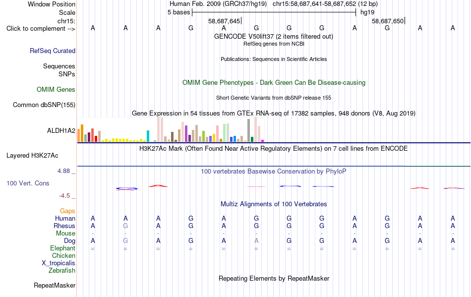
Task: Click the purple bar in ALDH1A2 expression chart
Action: coord(186,134)
